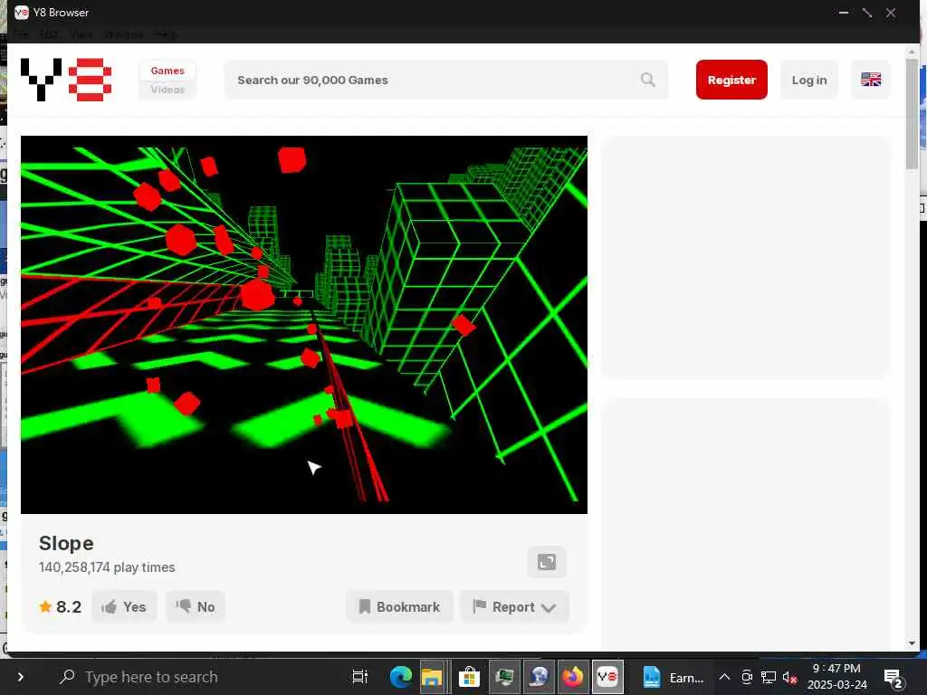927x695 pixels.
Task: Open Task View from taskbar
Action: point(359,677)
